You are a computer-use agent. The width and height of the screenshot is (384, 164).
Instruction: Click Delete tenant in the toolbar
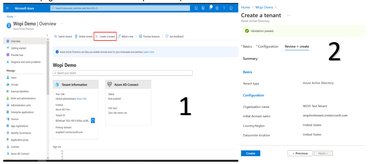click(84, 36)
